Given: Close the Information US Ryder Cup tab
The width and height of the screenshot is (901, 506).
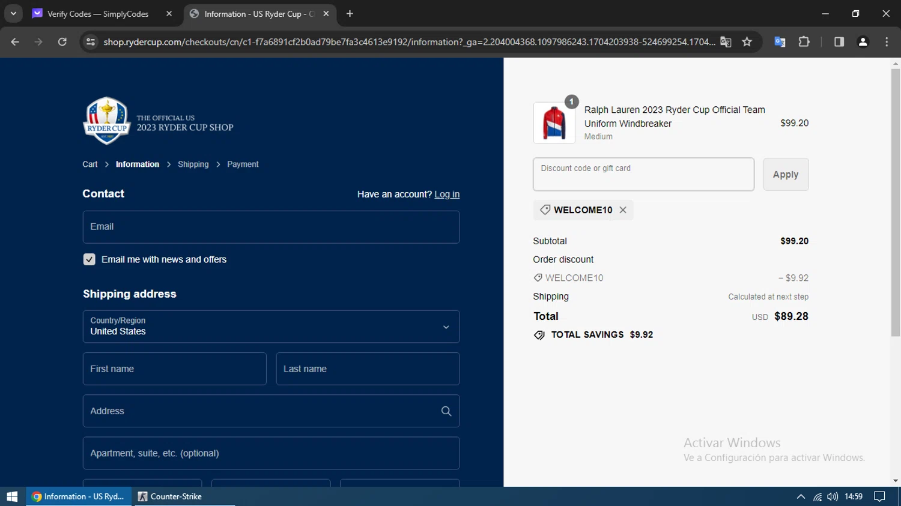Looking at the screenshot, I should coord(326,13).
